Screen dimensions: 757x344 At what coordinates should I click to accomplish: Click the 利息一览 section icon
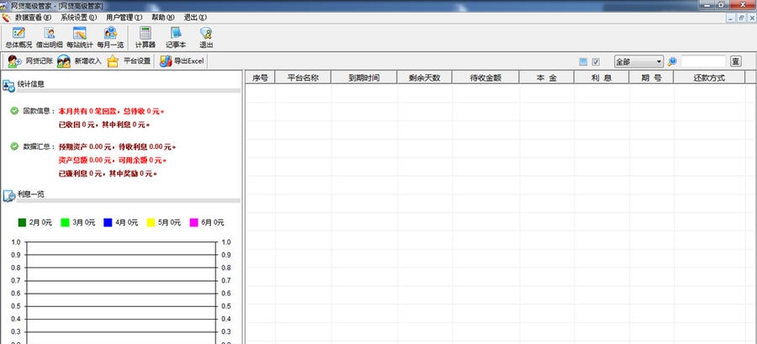pyautogui.click(x=8, y=196)
